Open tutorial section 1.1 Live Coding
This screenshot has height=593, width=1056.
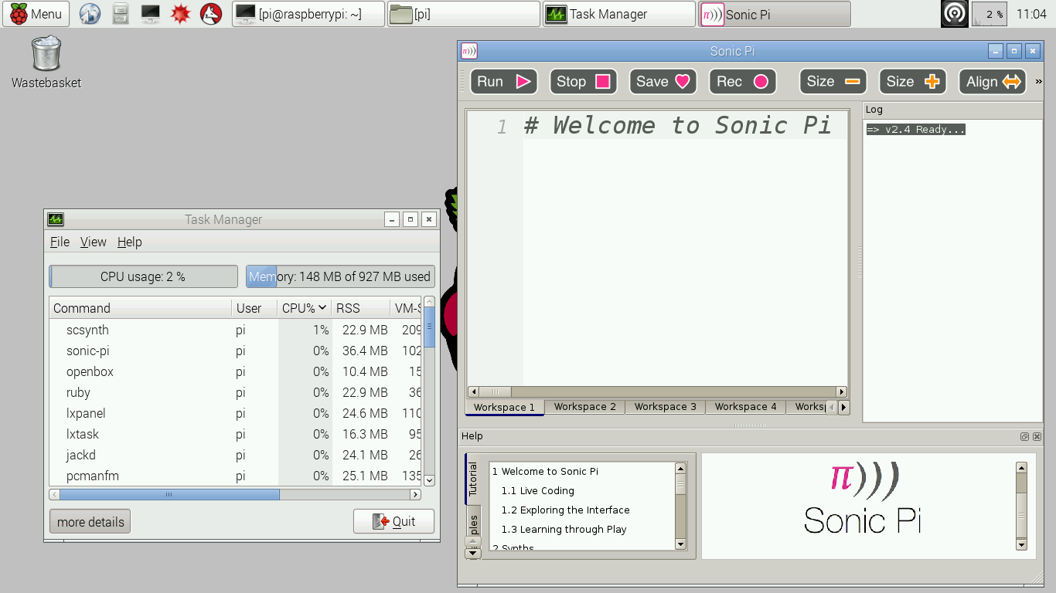[537, 490]
